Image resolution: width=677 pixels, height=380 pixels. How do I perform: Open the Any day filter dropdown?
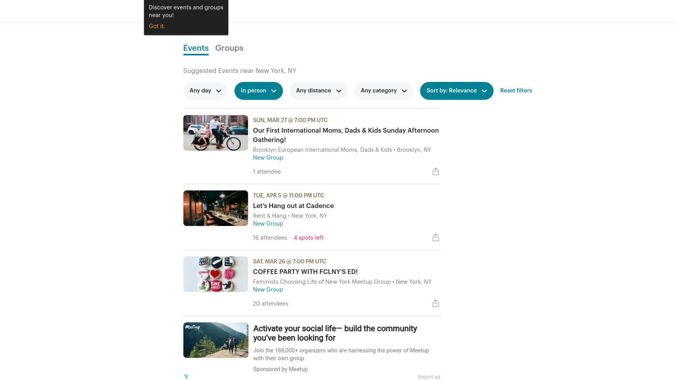pos(206,91)
